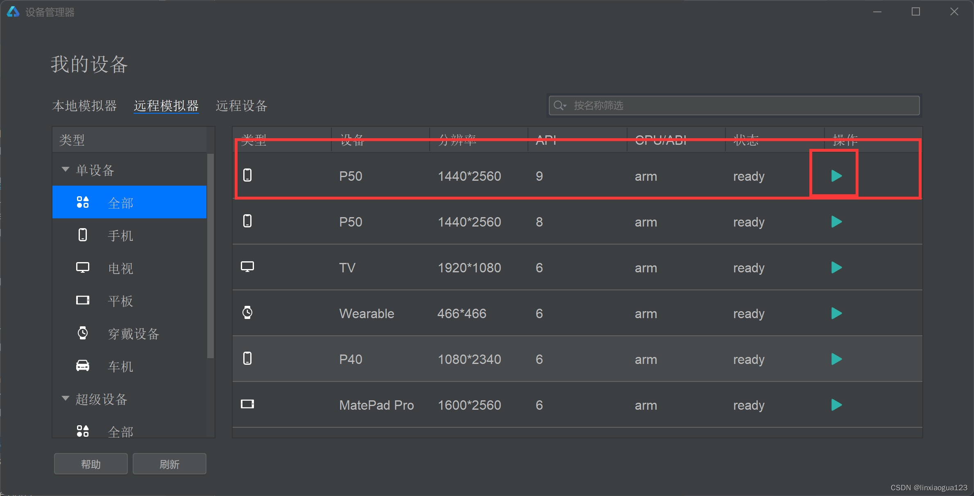The height and width of the screenshot is (496, 974).
Task: Click the monitor icon beside 电视
Action: pyautogui.click(x=83, y=268)
